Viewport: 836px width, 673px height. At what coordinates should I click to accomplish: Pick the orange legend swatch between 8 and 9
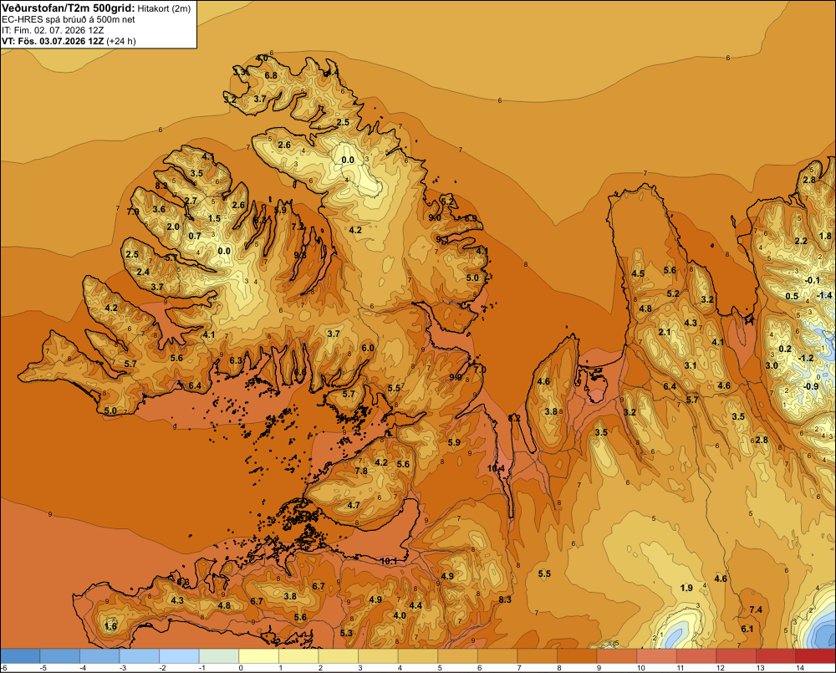point(577,656)
